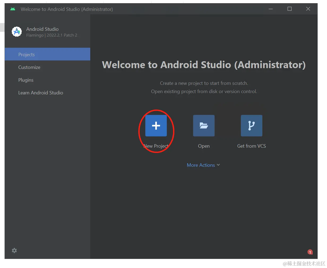Click the Get from VCS branch icon

coord(252,126)
